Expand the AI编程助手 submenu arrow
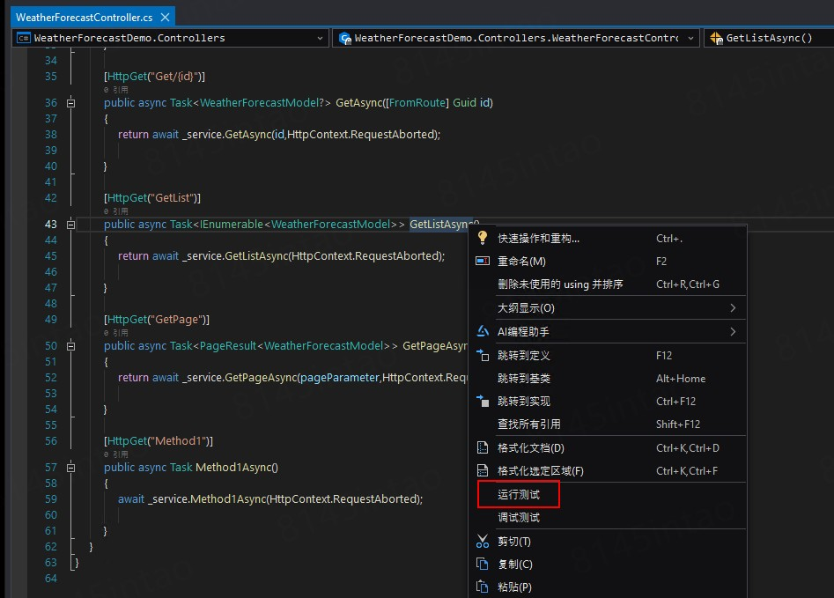The width and height of the screenshot is (834, 598). (733, 331)
